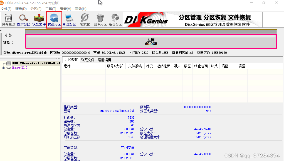284x161 pixels.
Task: Click the Boot(X:) drive icon
Action: click(9, 68)
